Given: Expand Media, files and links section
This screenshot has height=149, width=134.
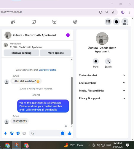Looking at the screenshot, I should 102,91.
